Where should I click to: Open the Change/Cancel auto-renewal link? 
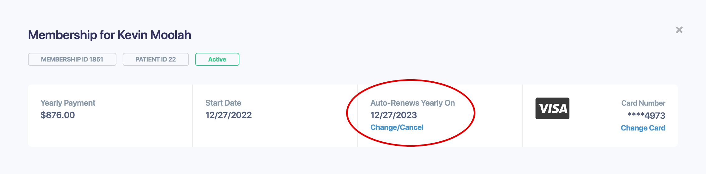397,127
